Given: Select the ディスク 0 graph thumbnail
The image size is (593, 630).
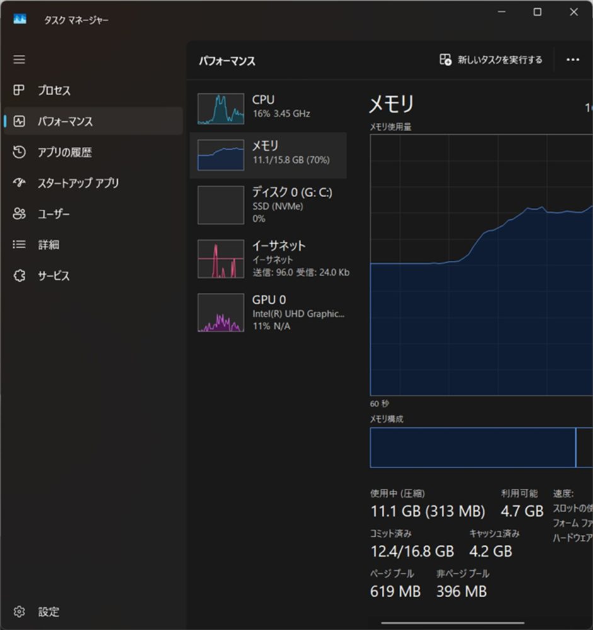Looking at the screenshot, I should pyautogui.click(x=221, y=205).
